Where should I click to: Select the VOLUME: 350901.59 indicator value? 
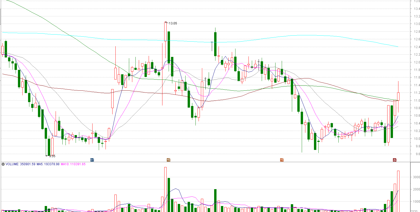click(x=20, y=164)
